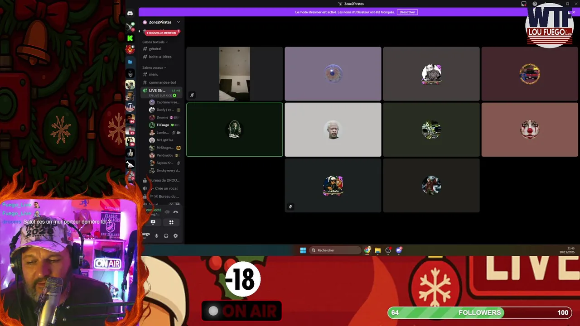Image resolution: width=580 pixels, height=326 pixels.
Task: Open the activities grid button
Action: tap(171, 222)
